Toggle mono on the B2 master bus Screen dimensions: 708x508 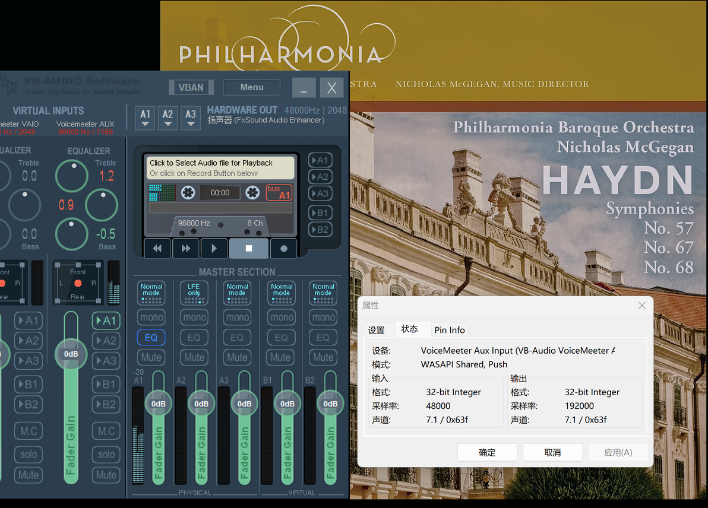click(x=324, y=317)
